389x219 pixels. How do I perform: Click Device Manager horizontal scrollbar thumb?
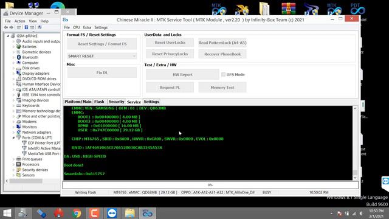(x=26, y=181)
